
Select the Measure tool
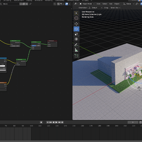point(76,50)
